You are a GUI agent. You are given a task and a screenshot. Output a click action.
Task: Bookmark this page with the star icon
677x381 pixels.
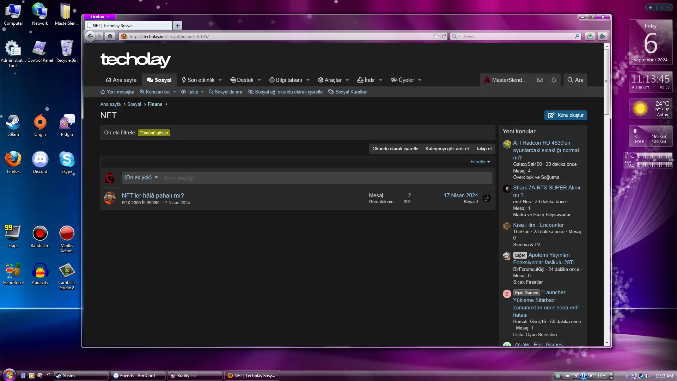pyautogui.click(x=436, y=36)
